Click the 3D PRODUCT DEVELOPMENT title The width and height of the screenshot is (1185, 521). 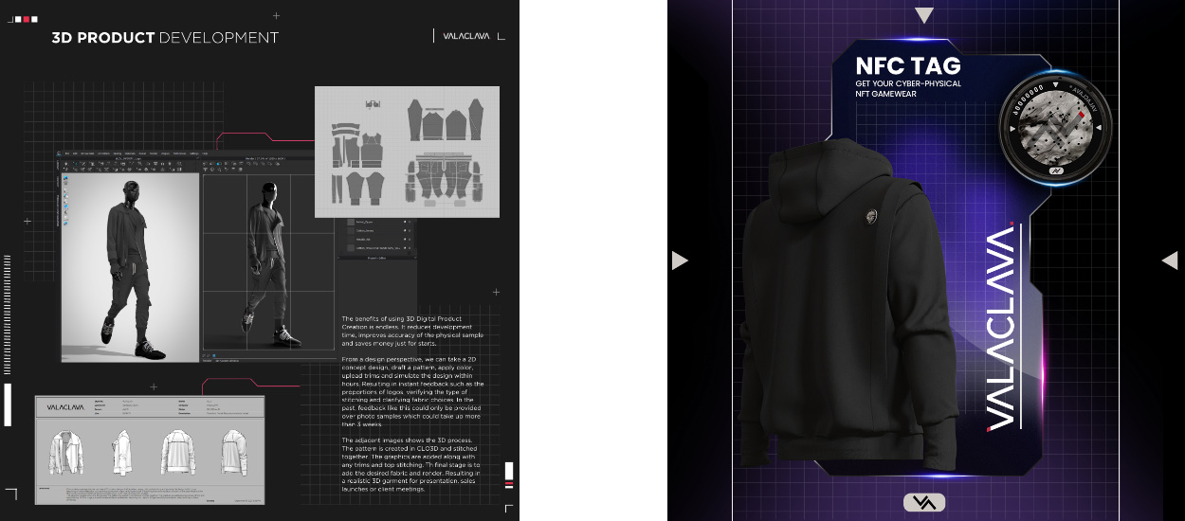(x=165, y=38)
